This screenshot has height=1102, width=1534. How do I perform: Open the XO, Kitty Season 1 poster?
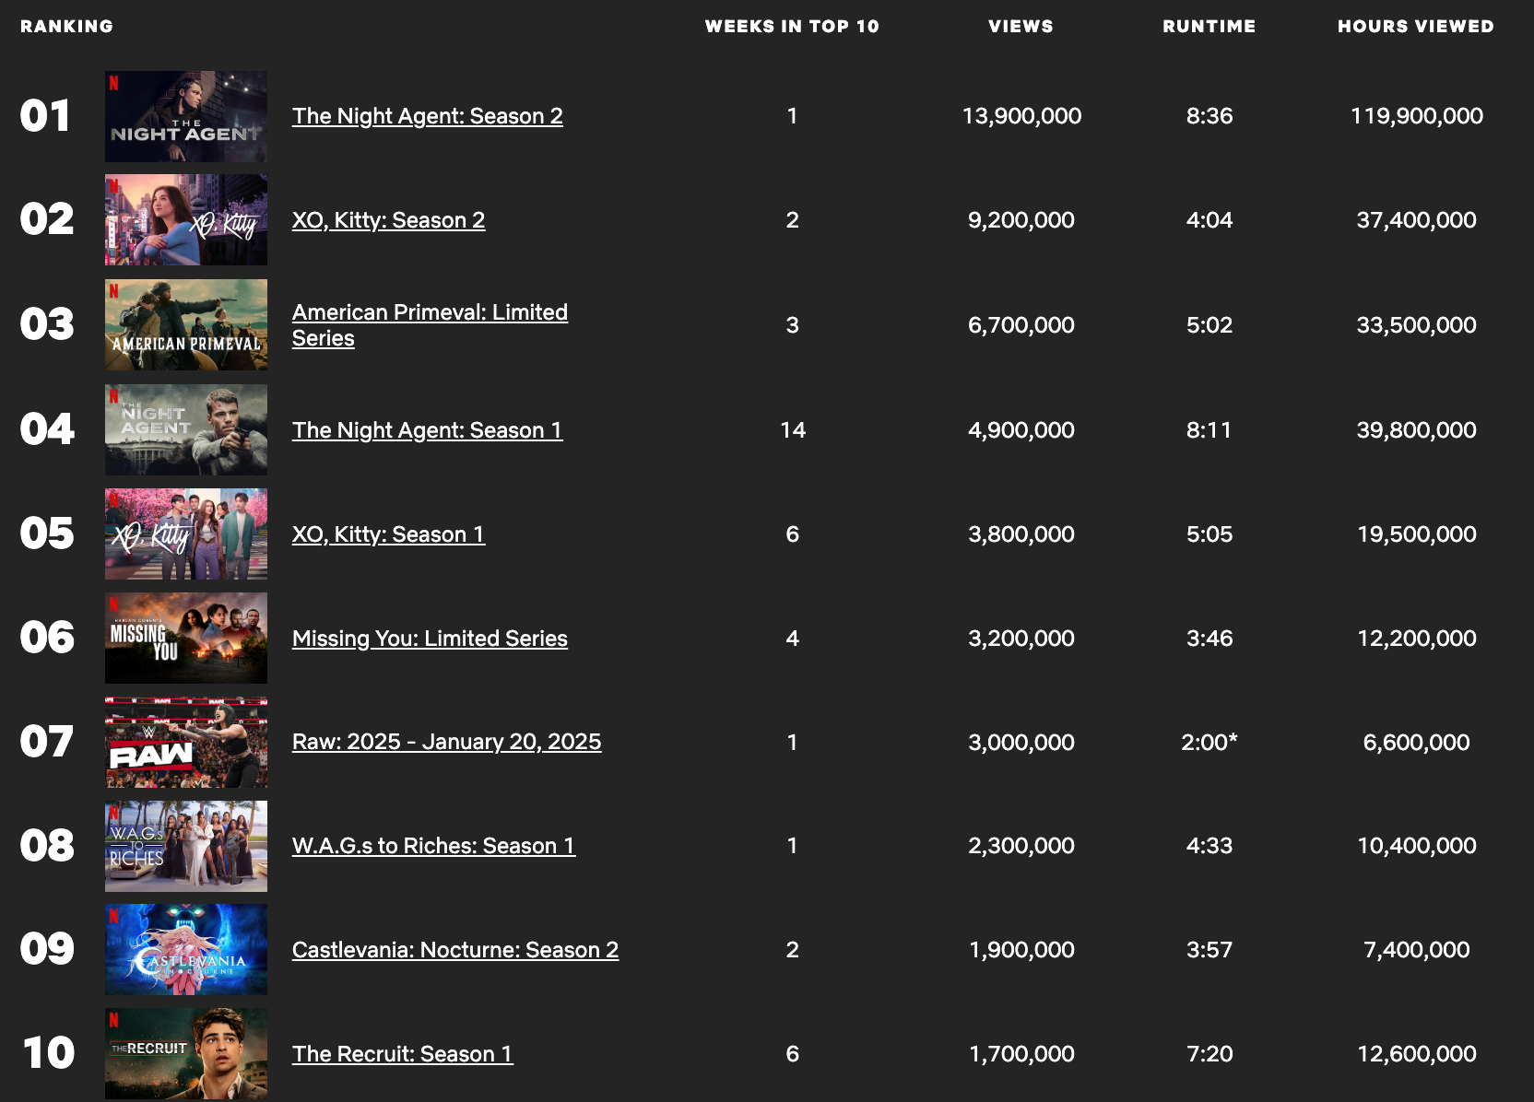pyautogui.click(x=186, y=534)
